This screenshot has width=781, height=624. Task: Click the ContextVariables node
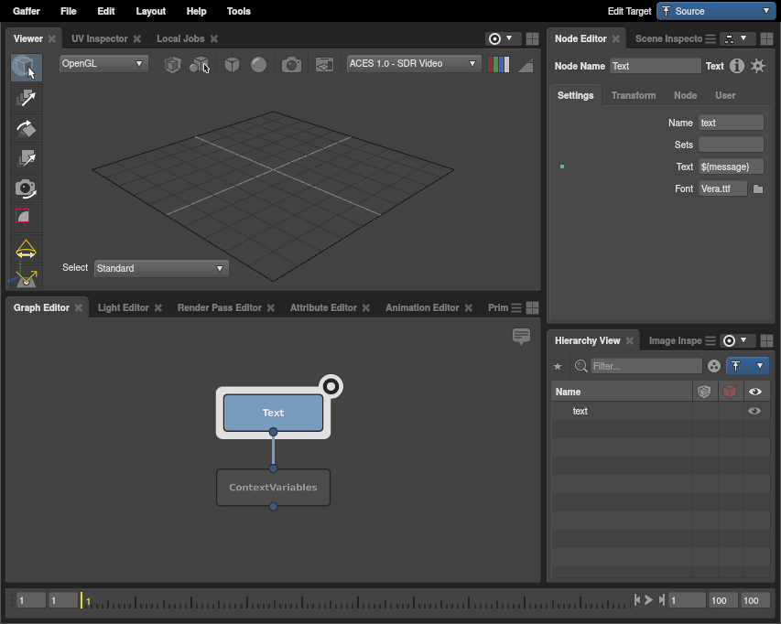(273, 488)
